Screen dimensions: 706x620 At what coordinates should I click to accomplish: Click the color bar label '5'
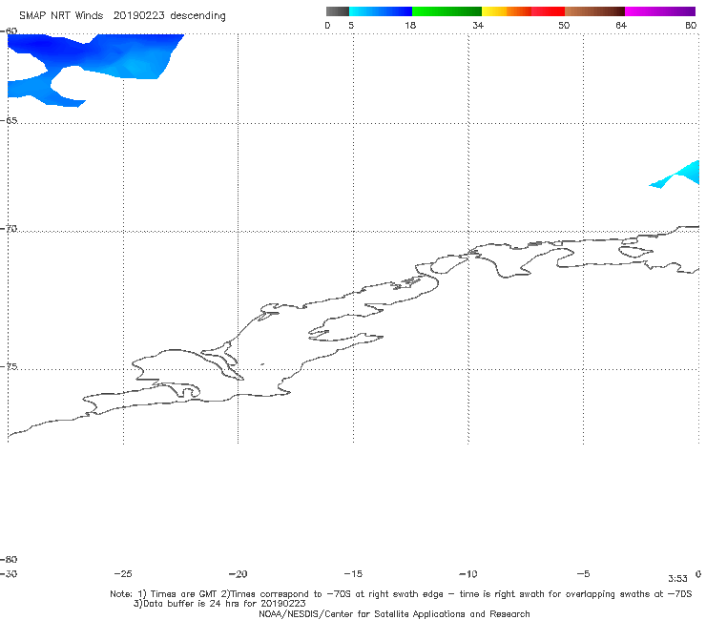click(351, 25)
